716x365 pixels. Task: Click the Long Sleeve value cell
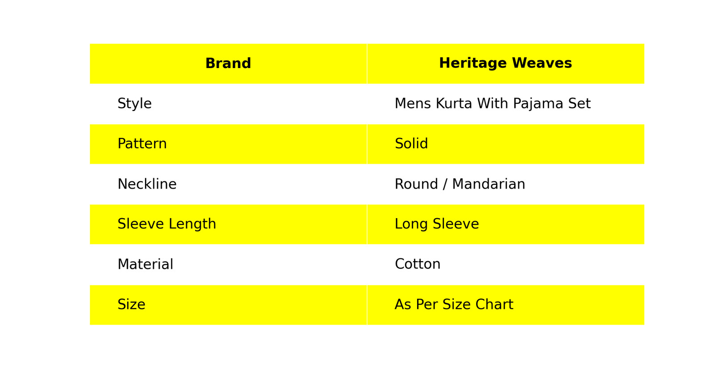point(436,224)
